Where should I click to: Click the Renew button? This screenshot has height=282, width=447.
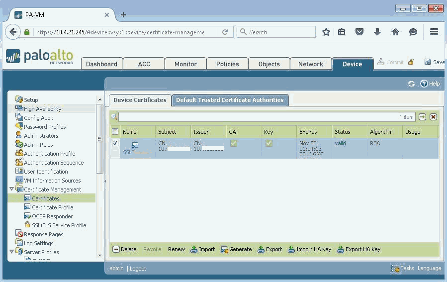(x=176, y=249)
